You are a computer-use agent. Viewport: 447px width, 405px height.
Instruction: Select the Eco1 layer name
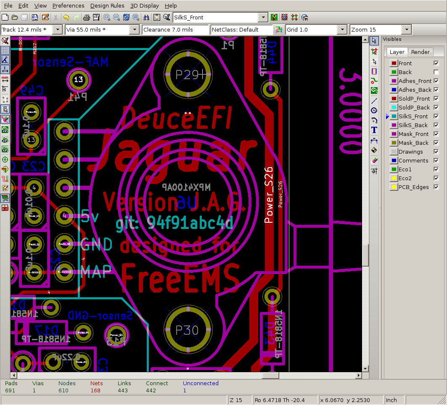coord(405,169)
